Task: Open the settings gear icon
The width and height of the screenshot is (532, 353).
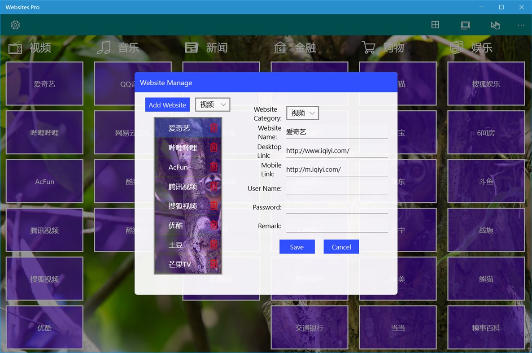Action: point(15,25)
